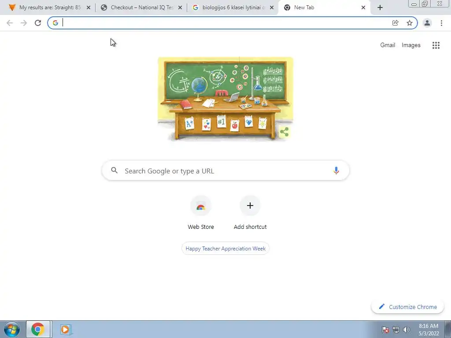Open the Images link
Viewport: 451px width, 338px height.
click(411, 45)
